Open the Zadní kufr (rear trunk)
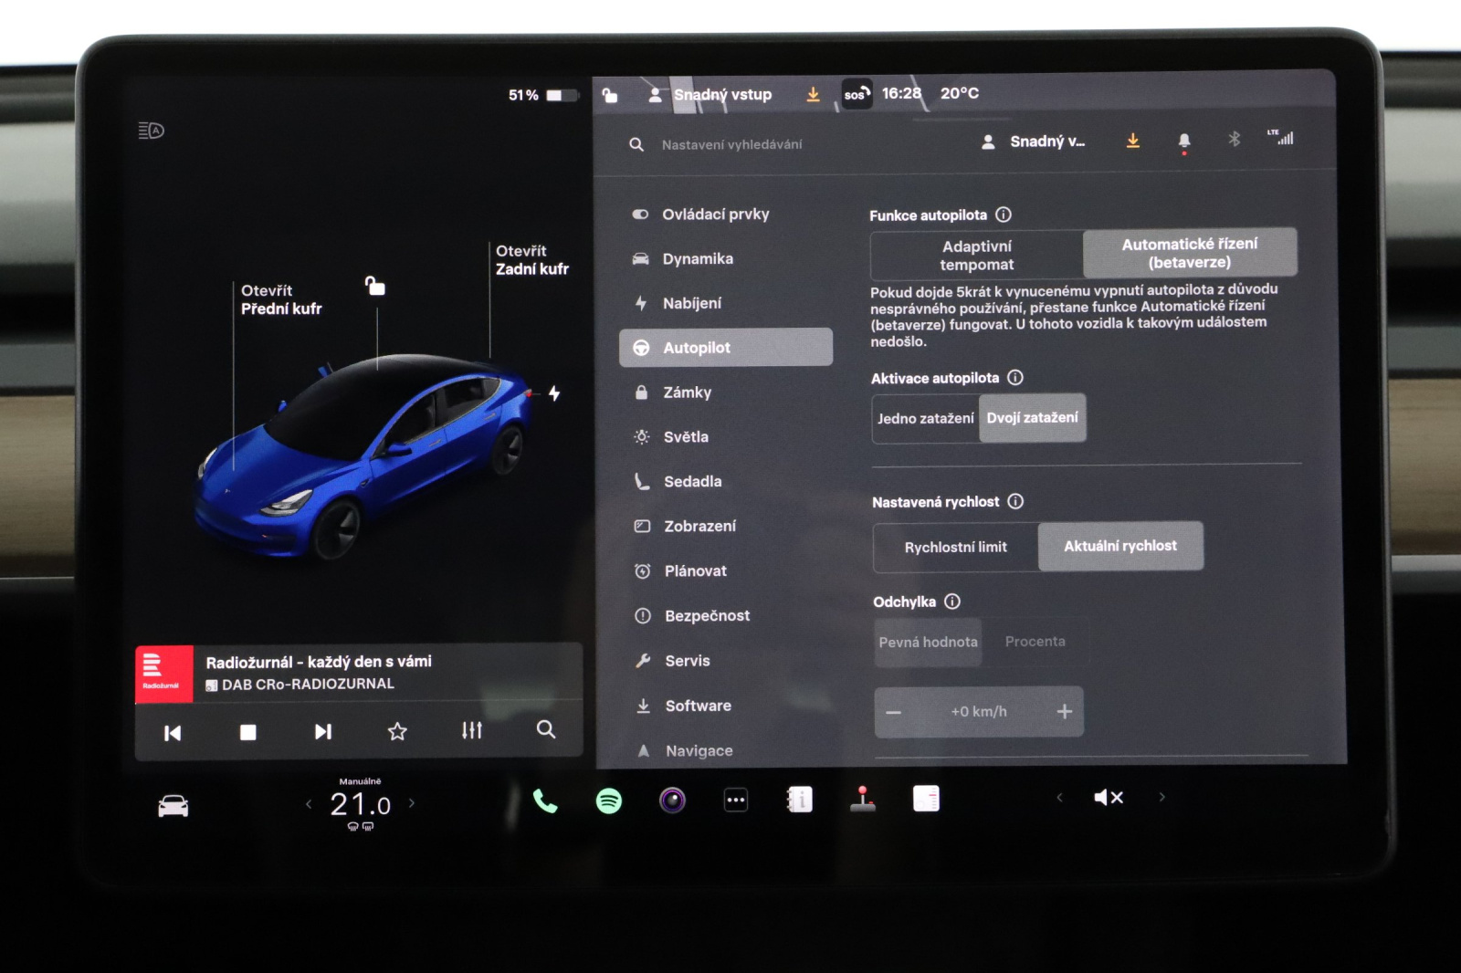The width and height of the screenshot is (1461, 973). point(532,260)
